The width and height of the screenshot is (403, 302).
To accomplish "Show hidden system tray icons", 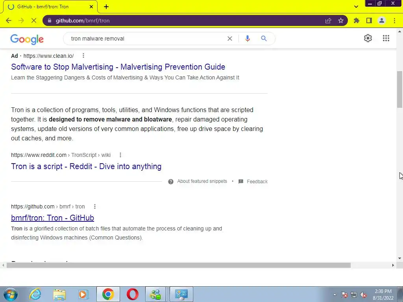I will (335, 295).
